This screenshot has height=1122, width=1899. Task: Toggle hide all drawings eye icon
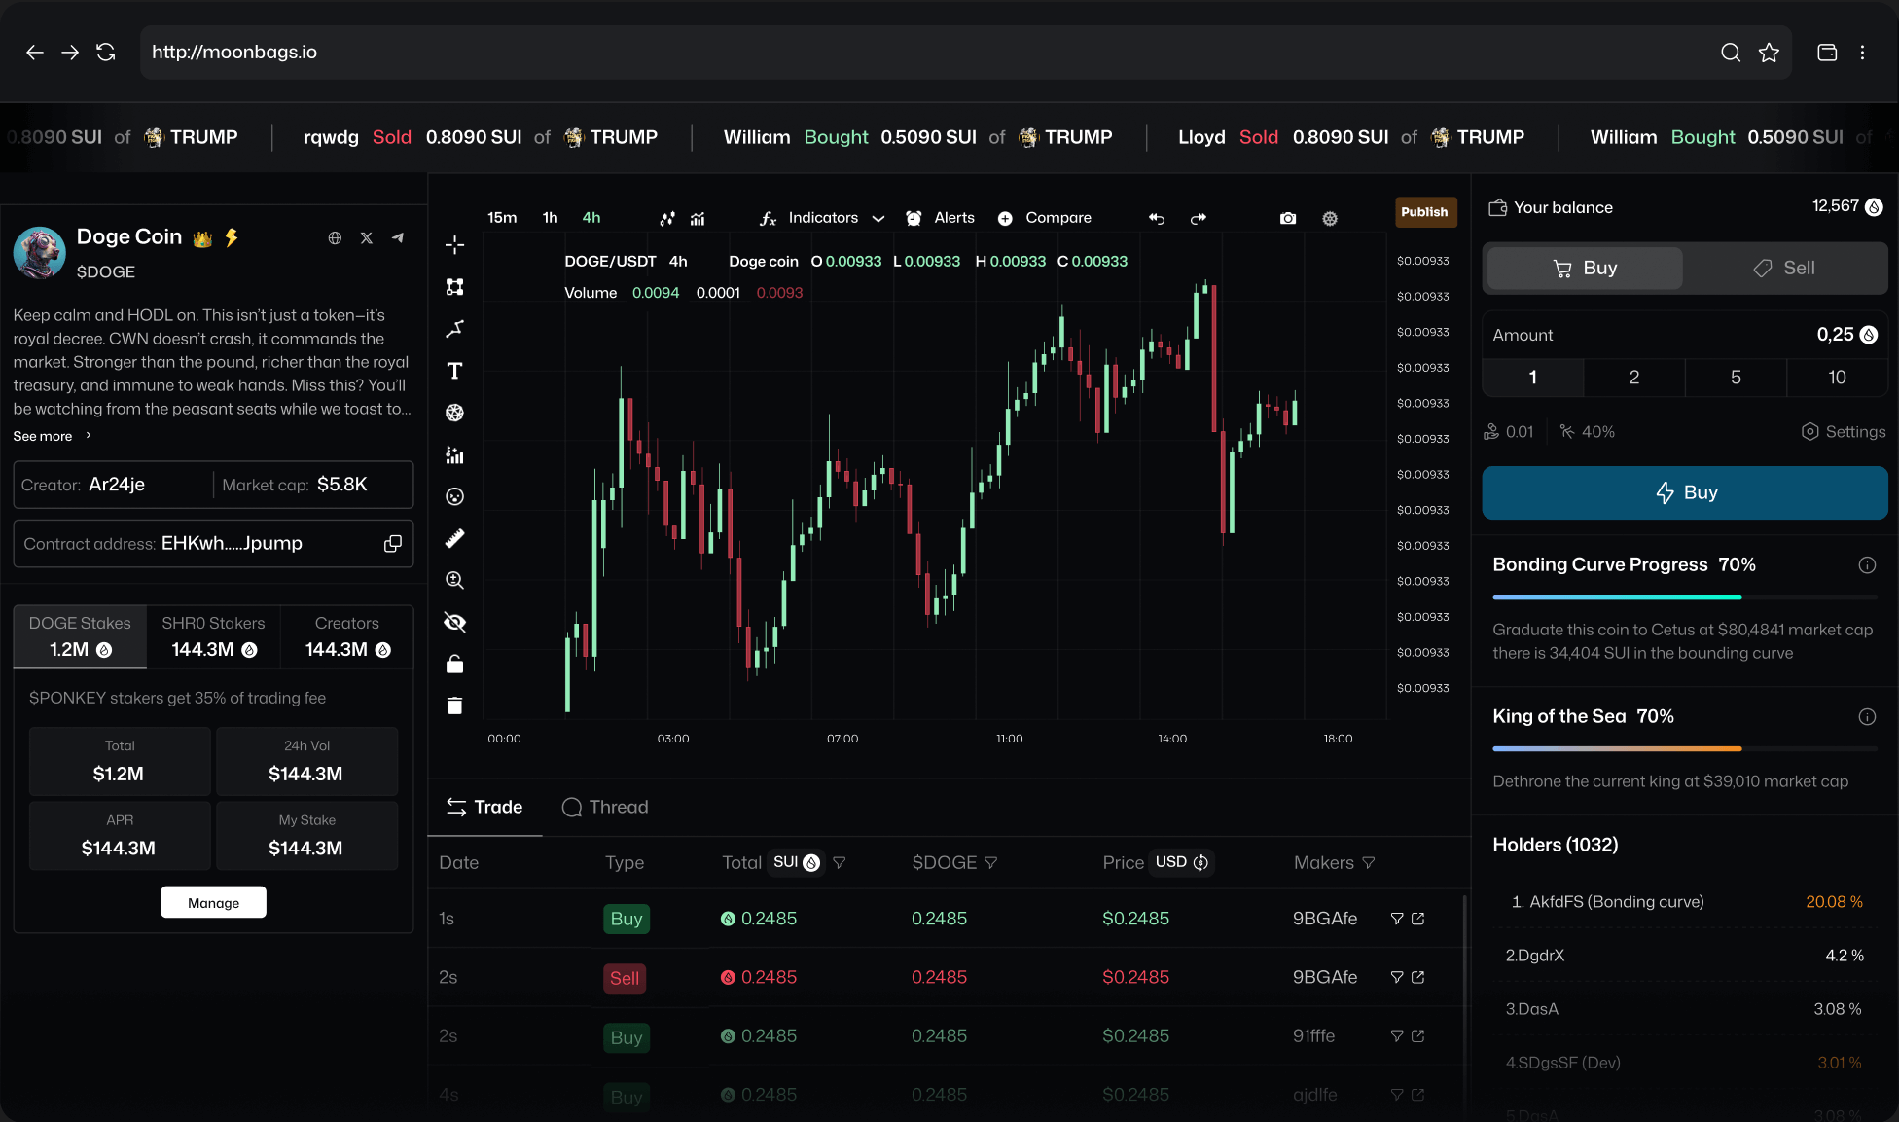click(454, 622)
